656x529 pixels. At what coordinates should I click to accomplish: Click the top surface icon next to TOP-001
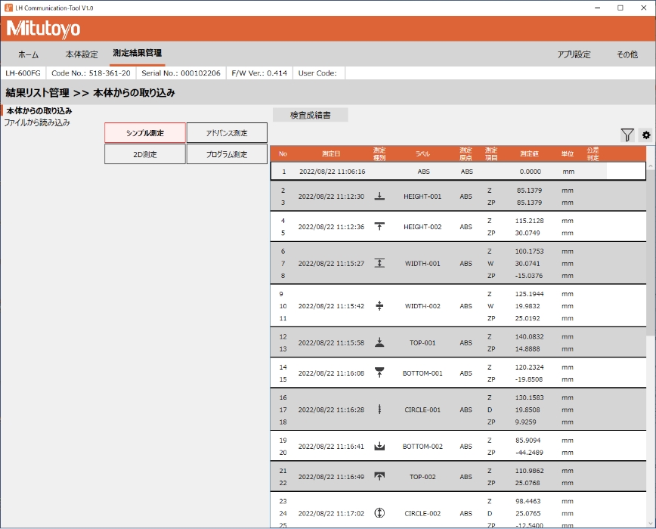point(379,342)
